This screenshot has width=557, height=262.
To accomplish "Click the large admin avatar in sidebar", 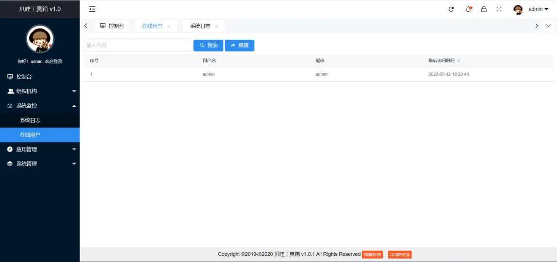I will (40, 39).
